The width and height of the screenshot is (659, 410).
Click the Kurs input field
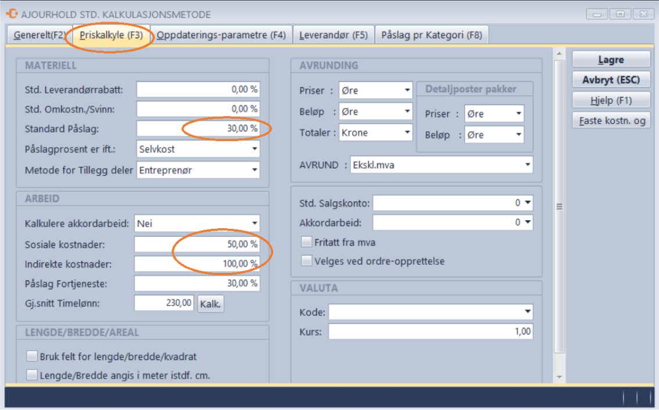pyautogui.click(x=430, y=332)
